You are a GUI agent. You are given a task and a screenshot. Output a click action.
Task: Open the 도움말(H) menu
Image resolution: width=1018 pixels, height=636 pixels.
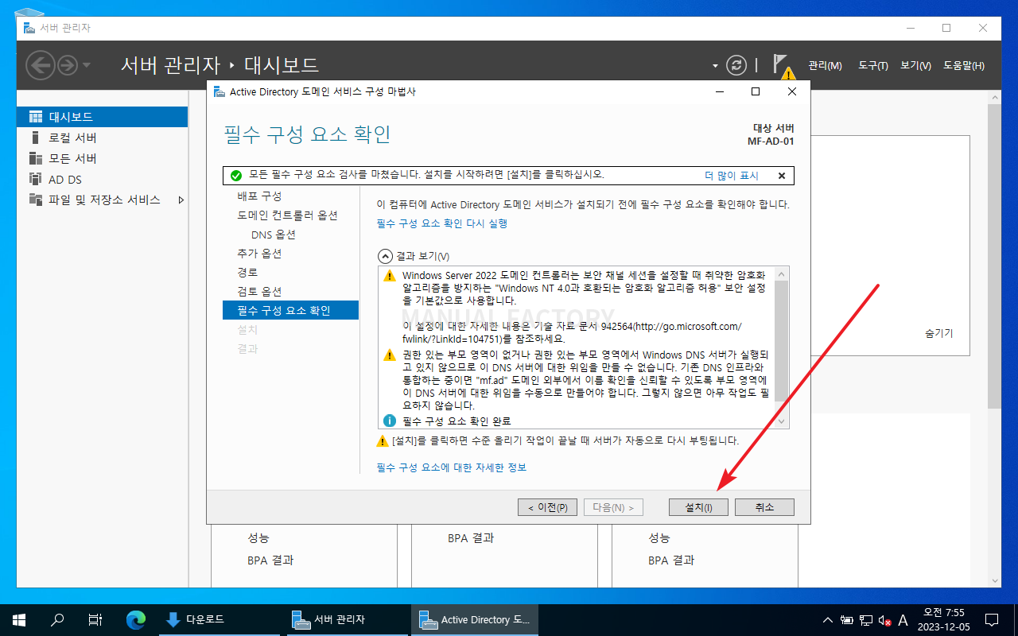click(x=963, y=65)
